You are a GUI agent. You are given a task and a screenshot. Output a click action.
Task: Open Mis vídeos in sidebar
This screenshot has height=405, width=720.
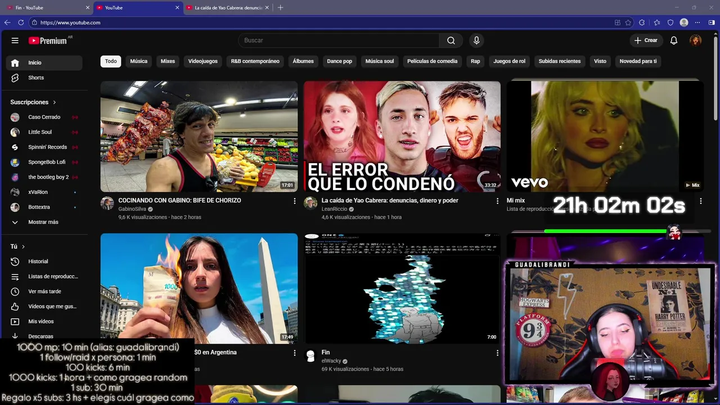tap(44, 321)
